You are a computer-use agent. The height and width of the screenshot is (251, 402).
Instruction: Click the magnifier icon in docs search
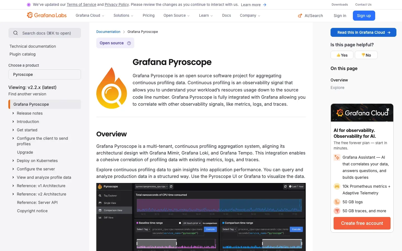coord(16,33)
